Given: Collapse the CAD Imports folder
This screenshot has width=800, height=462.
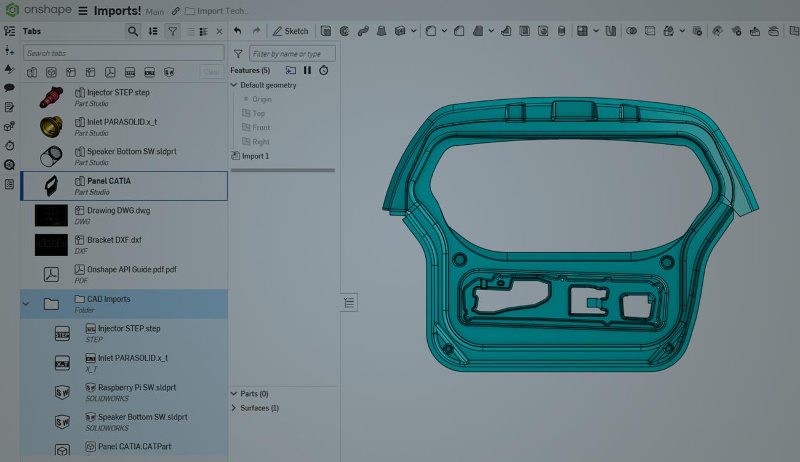Looking at the screenshot, I should 26,304.
